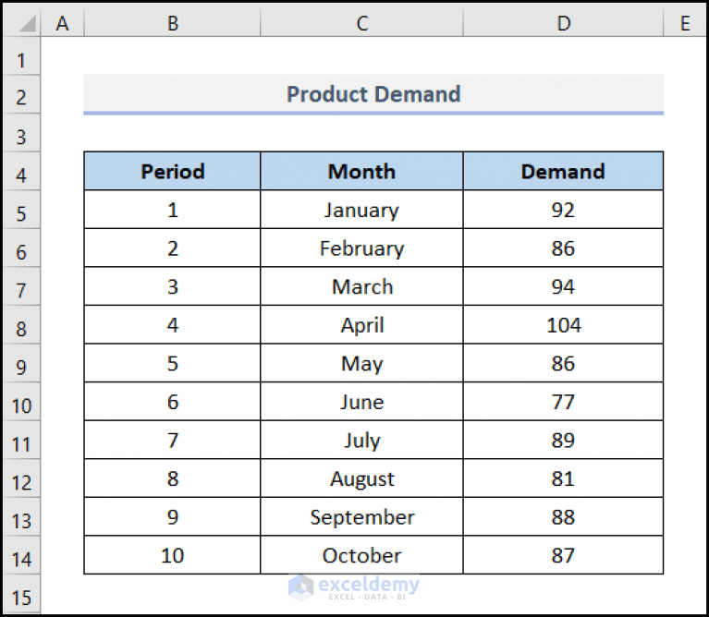Select June's demand value 77
Screen dimensions: 709x617
[563, 402]
